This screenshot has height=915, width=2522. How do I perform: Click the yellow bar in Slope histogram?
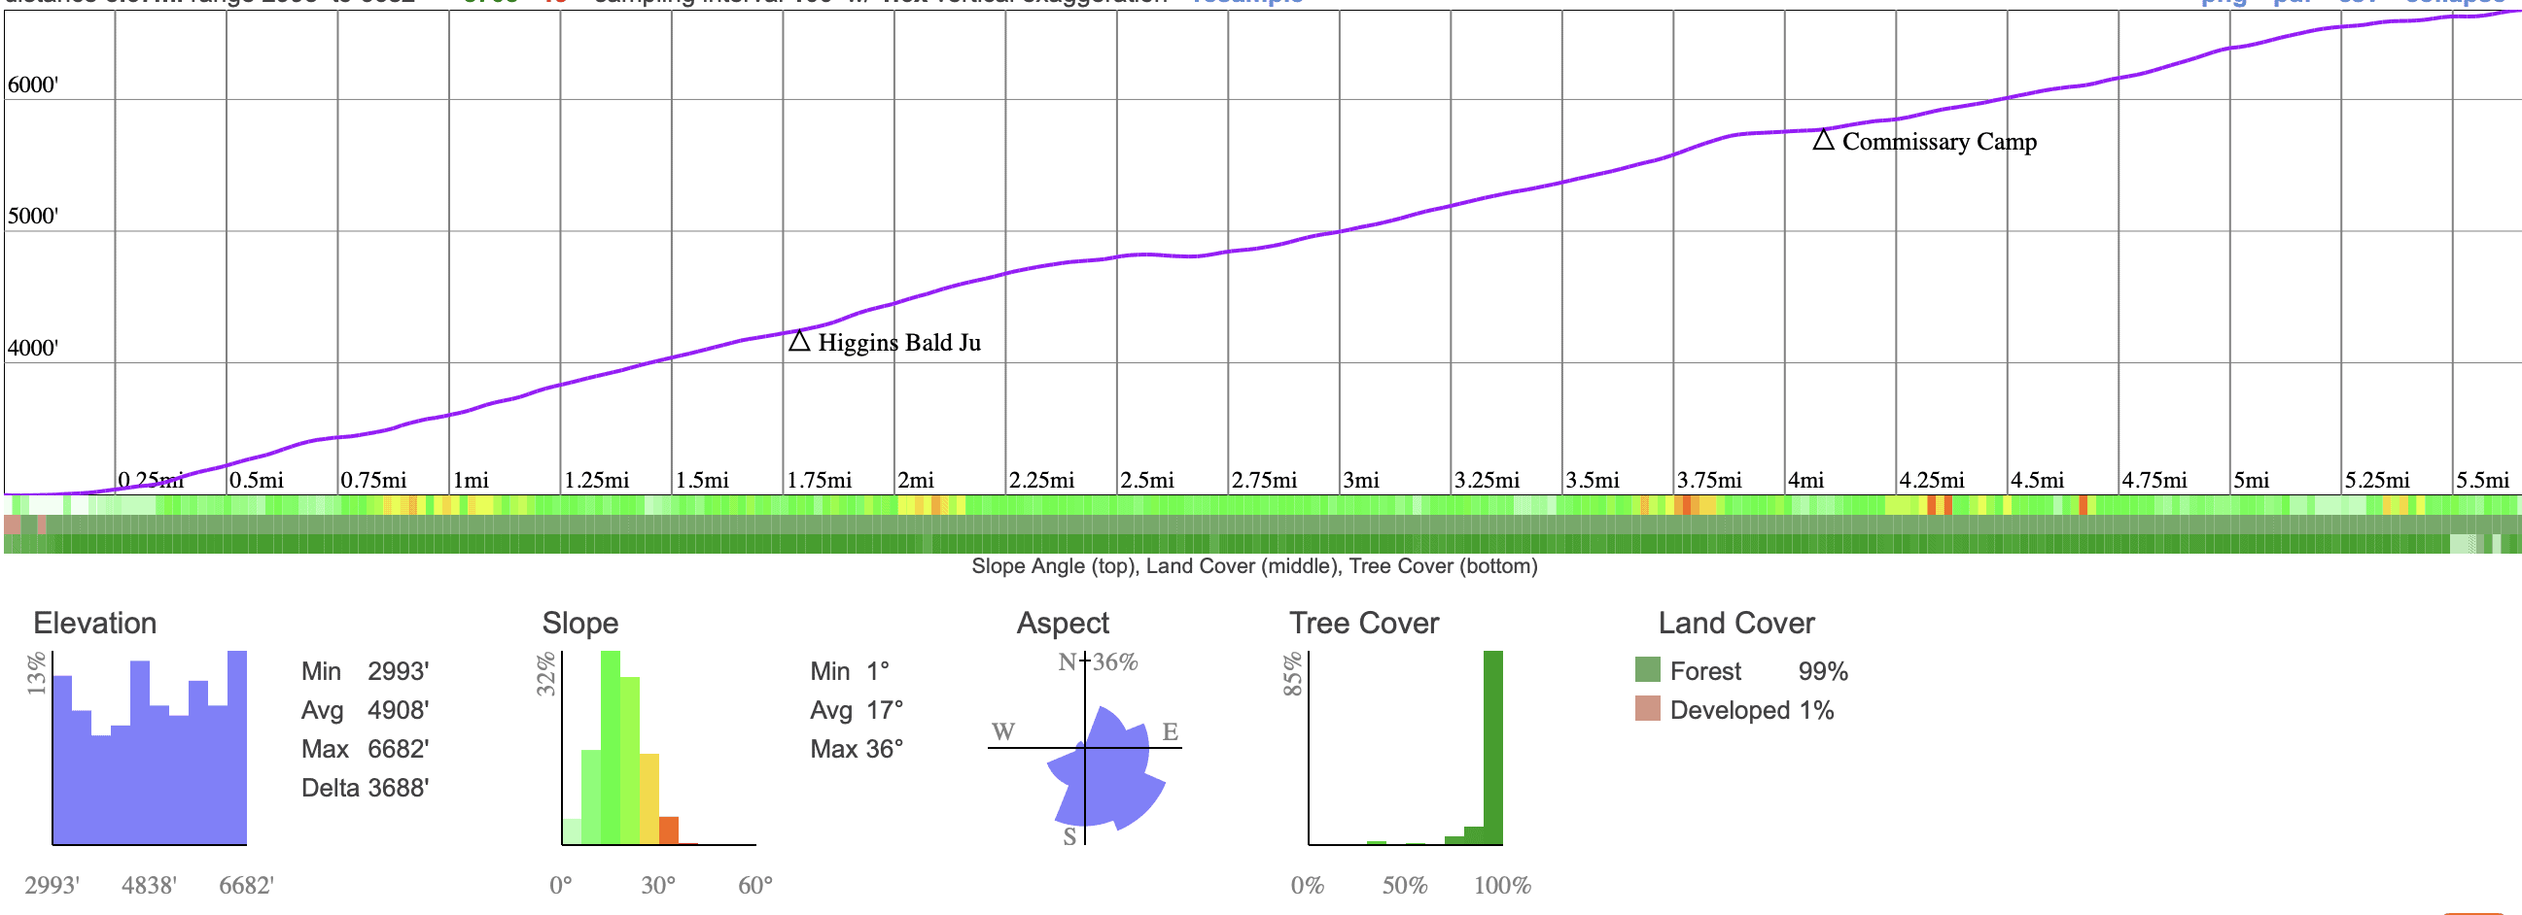(x=649, y=797)
